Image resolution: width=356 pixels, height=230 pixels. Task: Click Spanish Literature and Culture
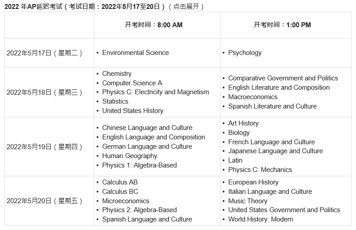pos(272,106)
